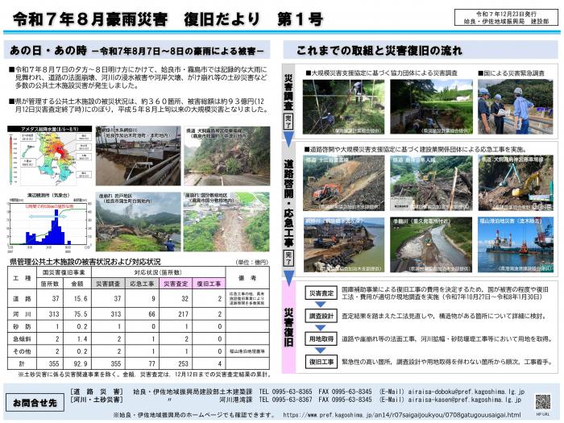Click the 復旧工事 step box
The image size is (564, 423).
[320, 363]
